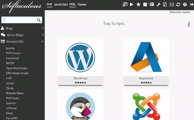Click the AbanteCart star rating
Viewport: 194px width, 120px height.
point(146,83)
